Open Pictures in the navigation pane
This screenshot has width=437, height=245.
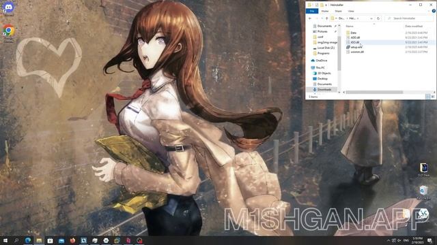tap(322, 32)
